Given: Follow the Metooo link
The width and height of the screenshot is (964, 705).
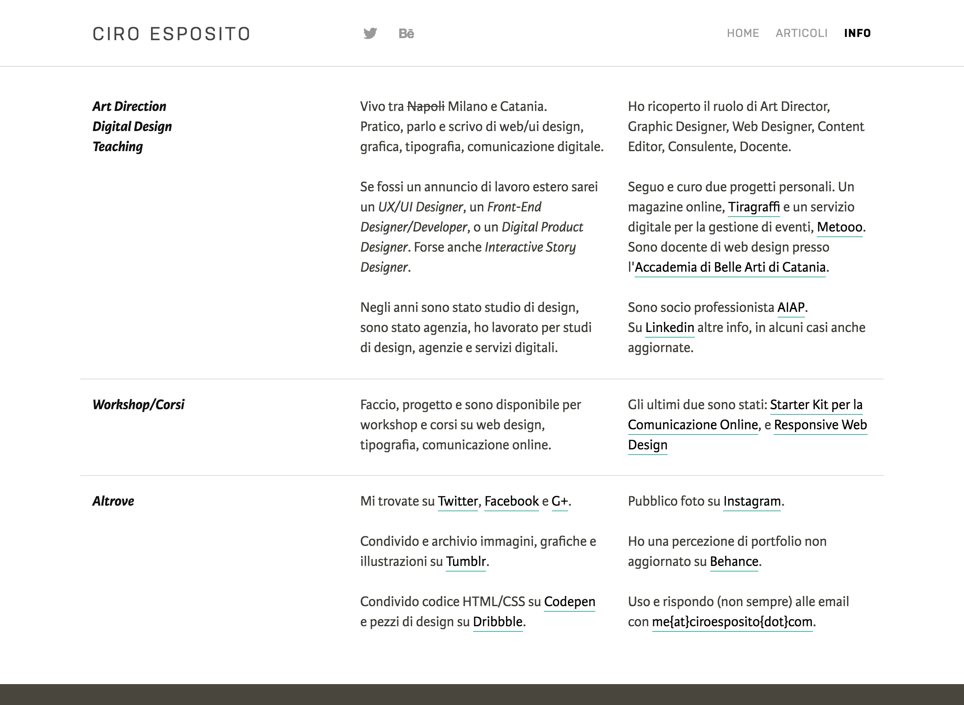Looking at the screenshot, I should pos(839,227).
